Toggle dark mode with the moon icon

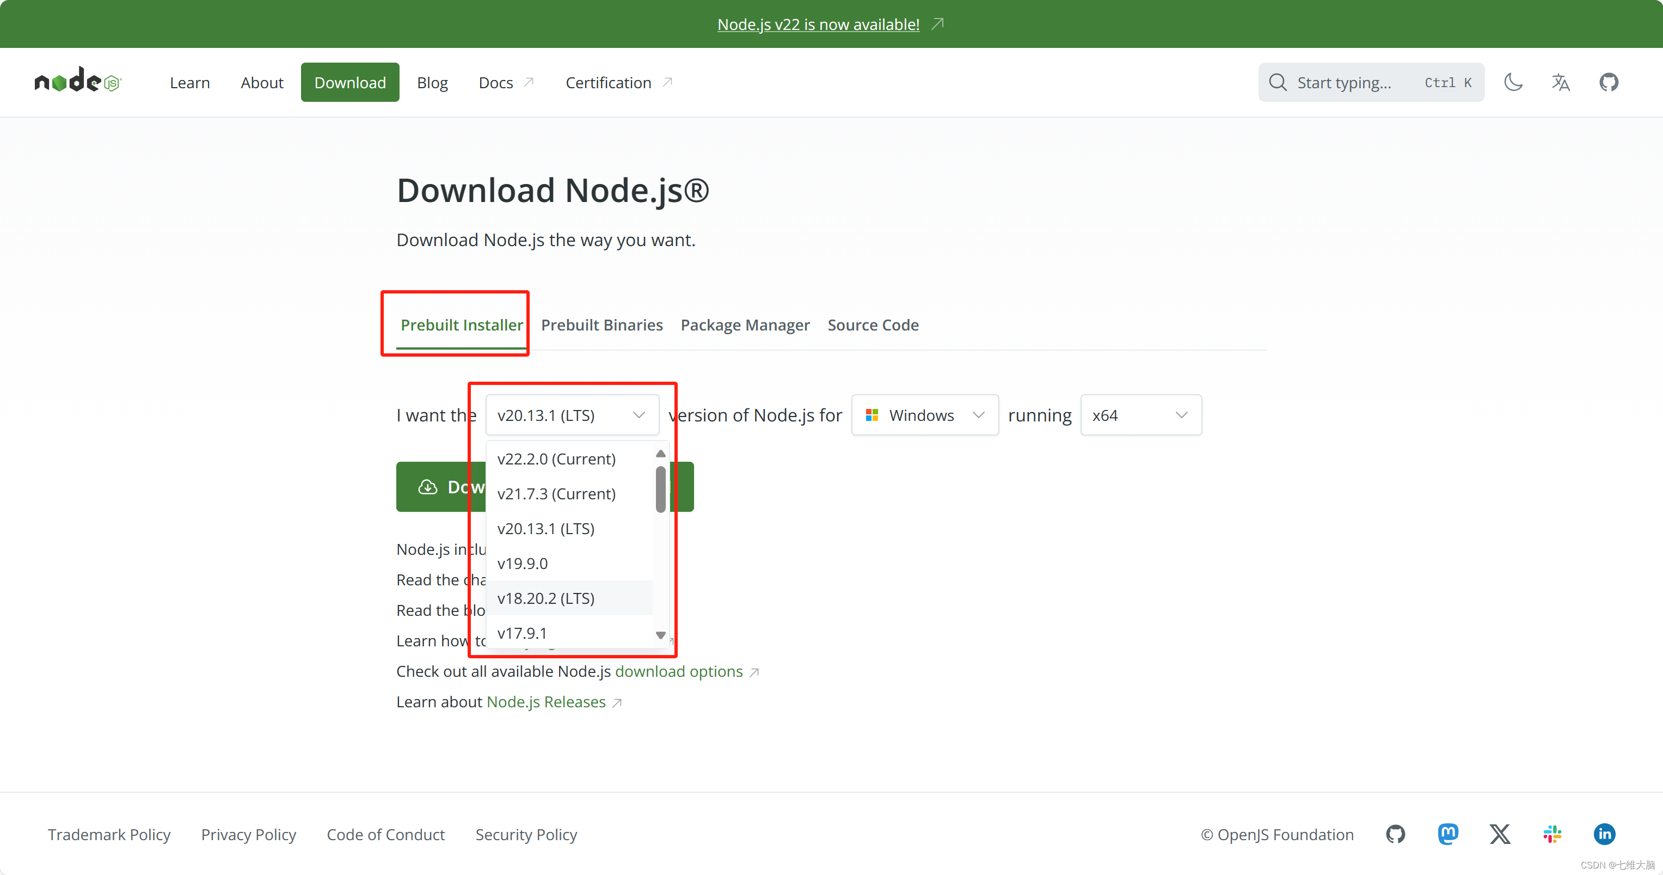pyautogui.click(x=1513, y=82)
